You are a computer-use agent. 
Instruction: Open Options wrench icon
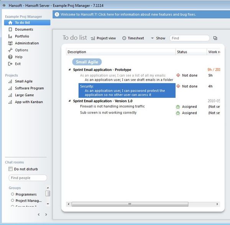(x=10, y=50)
